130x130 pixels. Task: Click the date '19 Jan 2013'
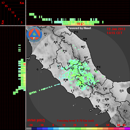pyautogui.click(x=116, y=29)
